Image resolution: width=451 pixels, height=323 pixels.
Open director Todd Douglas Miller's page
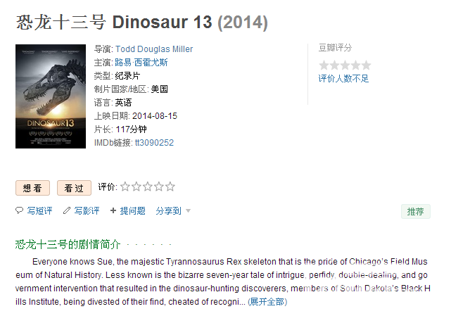154,49
